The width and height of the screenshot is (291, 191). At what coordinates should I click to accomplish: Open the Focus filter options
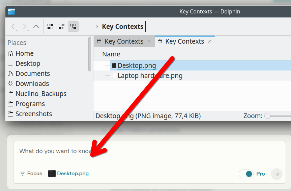point(31,174)
